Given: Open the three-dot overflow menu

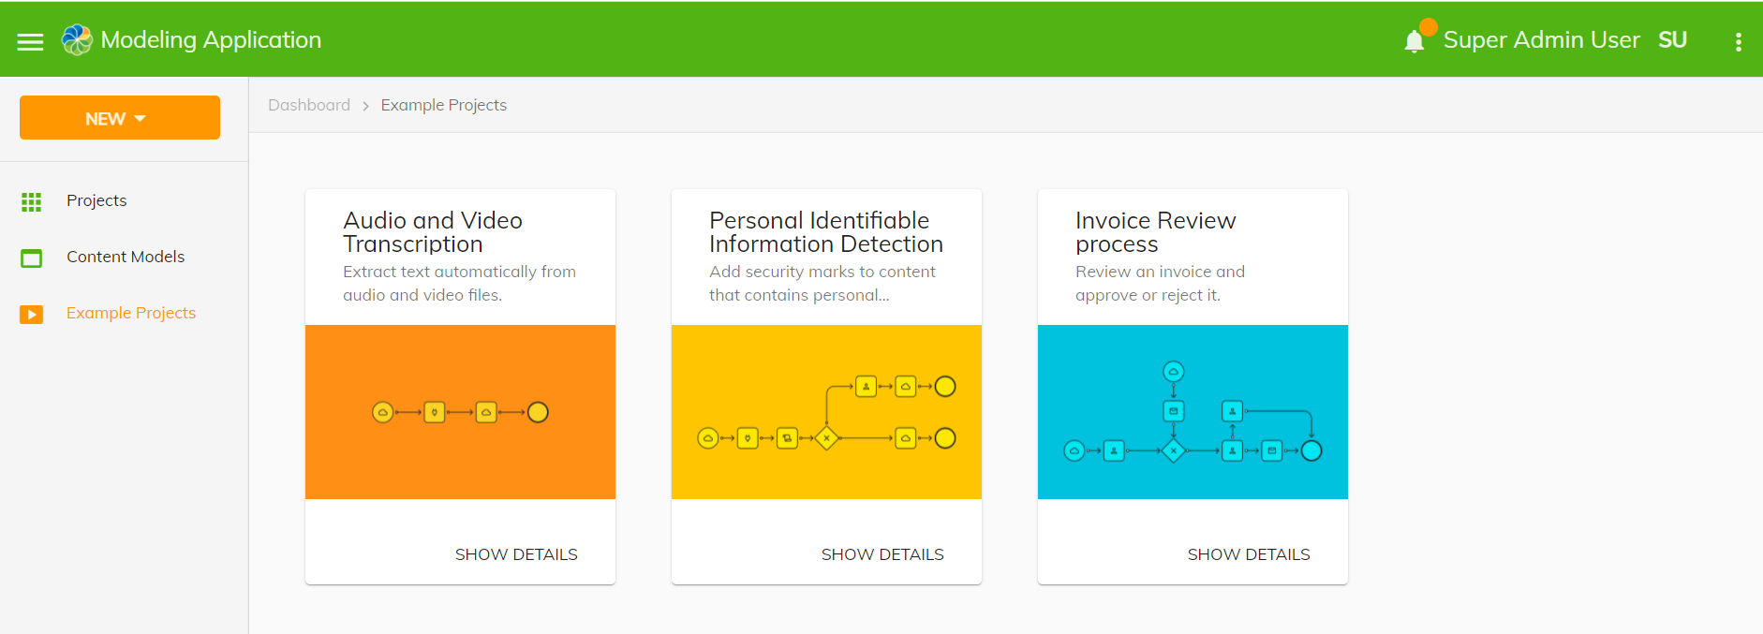Looking at the screenshot, I should [x=1738, y=41].
